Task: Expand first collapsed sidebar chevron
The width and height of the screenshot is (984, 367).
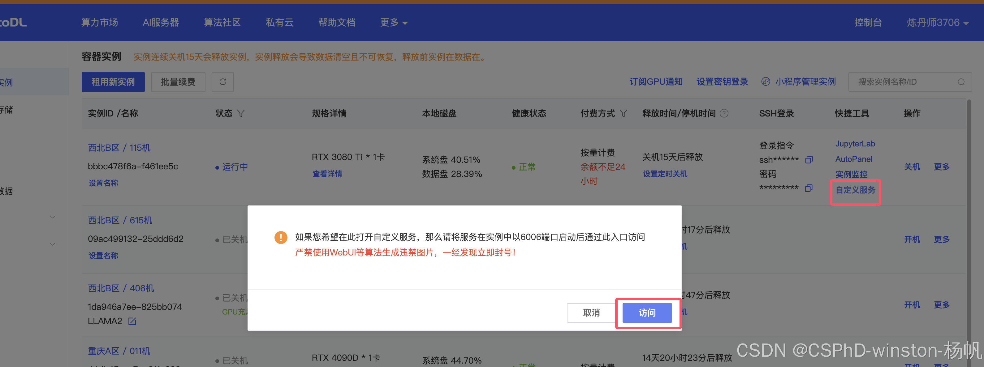Action: tap(53, 217)
